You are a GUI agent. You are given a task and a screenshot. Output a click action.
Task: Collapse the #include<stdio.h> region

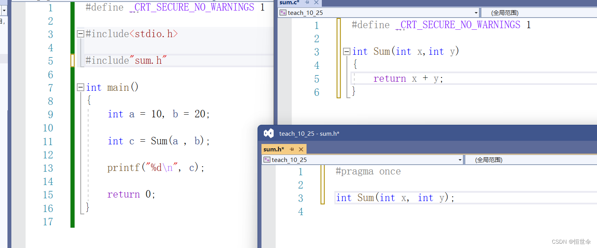click(x=81, y=34)
